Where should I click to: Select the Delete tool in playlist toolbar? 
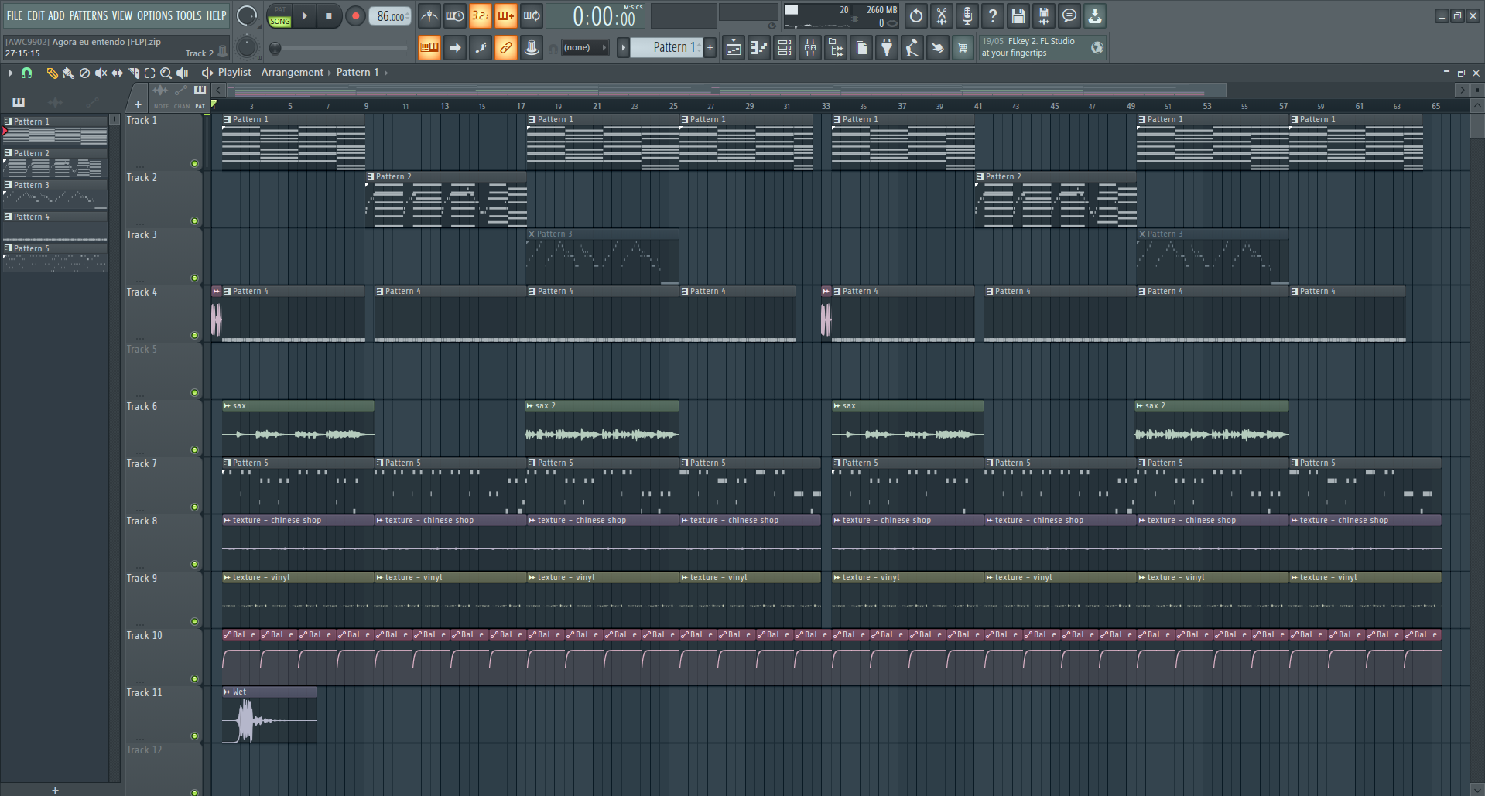pos(84,73)
